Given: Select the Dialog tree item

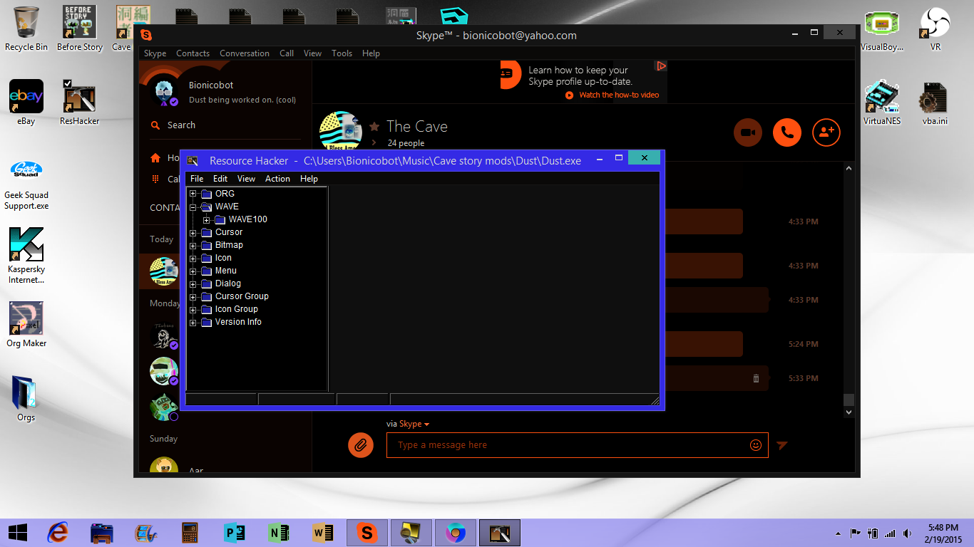Looking at the screenshot, I should click(x=228, y=283).
